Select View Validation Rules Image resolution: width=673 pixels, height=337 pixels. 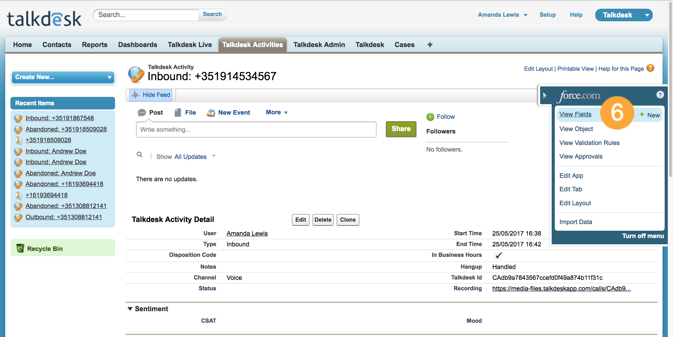[x=589, y=143]
